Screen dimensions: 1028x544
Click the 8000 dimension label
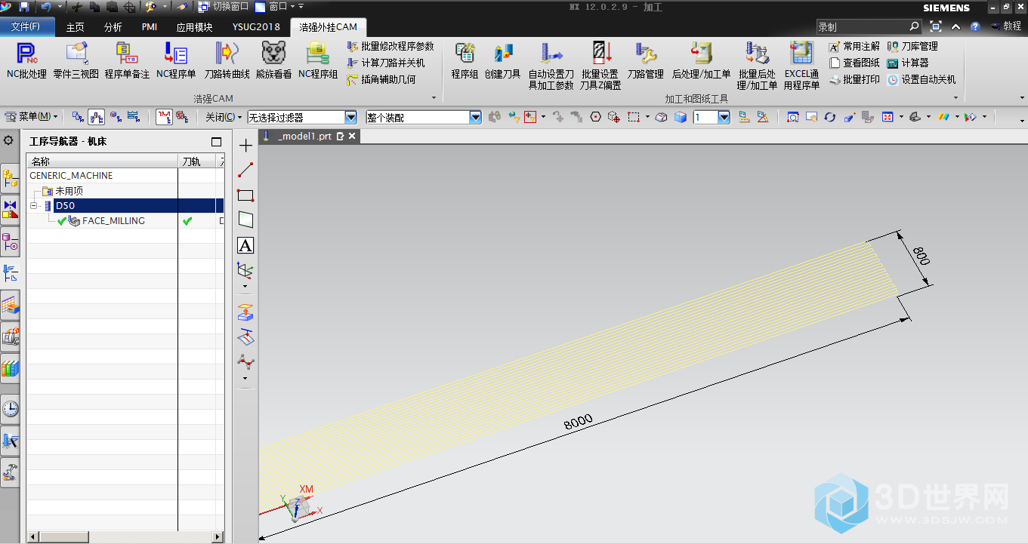tap(579, 421)
